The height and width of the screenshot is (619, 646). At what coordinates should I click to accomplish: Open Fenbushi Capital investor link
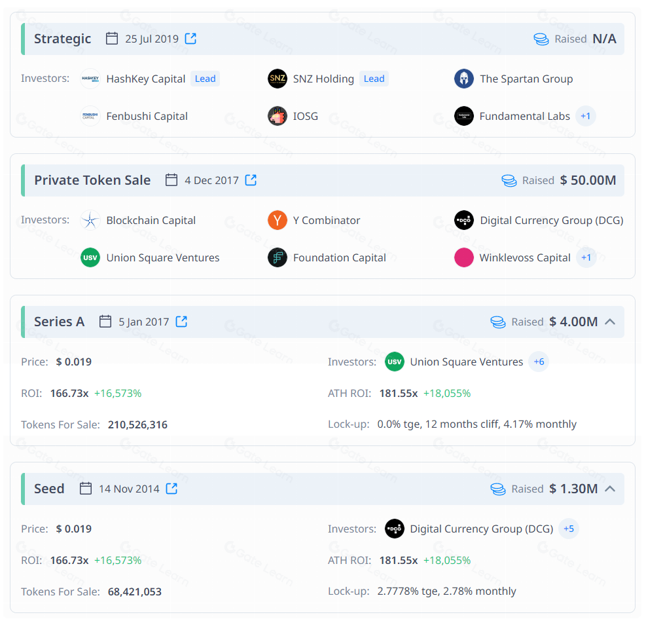click(147, 116)
